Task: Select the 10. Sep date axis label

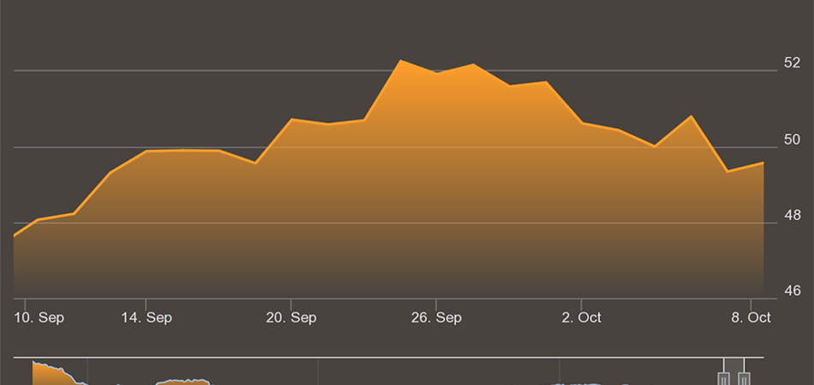Action: 39,317
